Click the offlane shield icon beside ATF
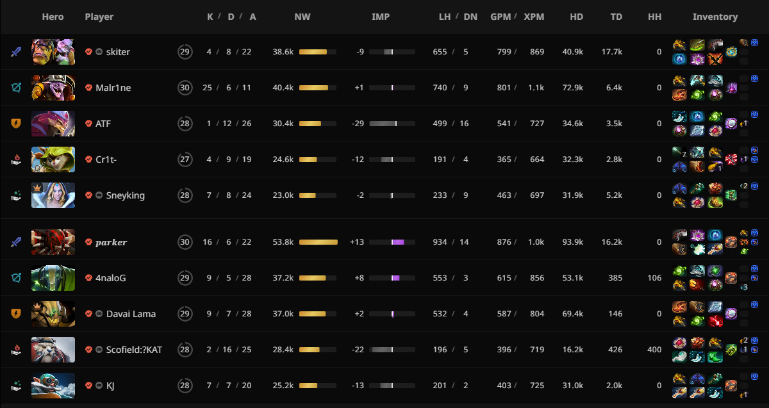769x408 pixels. [16, 124]
